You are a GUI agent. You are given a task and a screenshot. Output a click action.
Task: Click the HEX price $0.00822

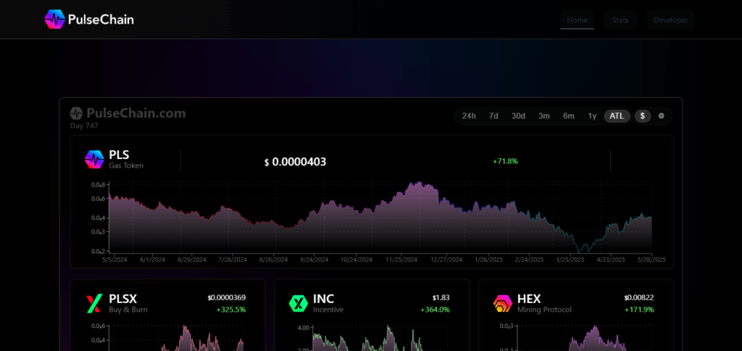click(x=639, y=298)
